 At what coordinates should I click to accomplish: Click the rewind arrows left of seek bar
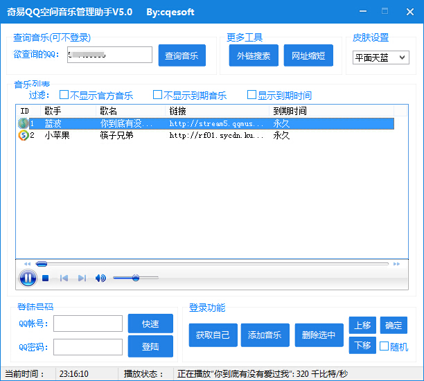27,264
